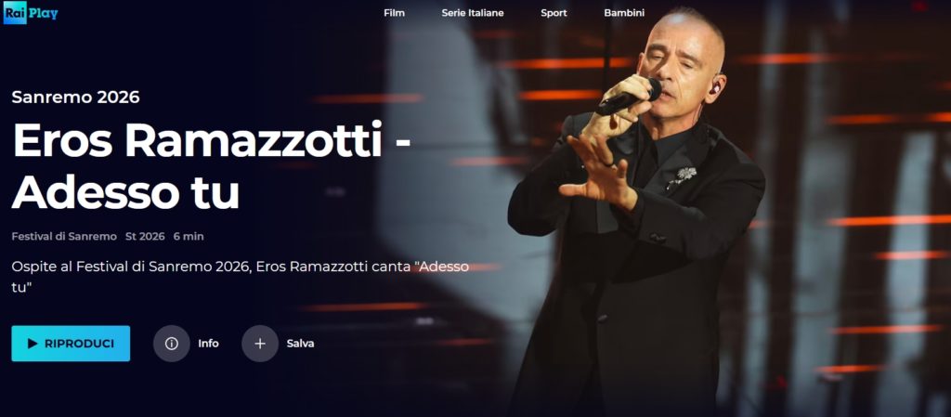Viewport: 951px width, 417px height.
Task: Click the 6 min duration label
Action: click(189, 237)
